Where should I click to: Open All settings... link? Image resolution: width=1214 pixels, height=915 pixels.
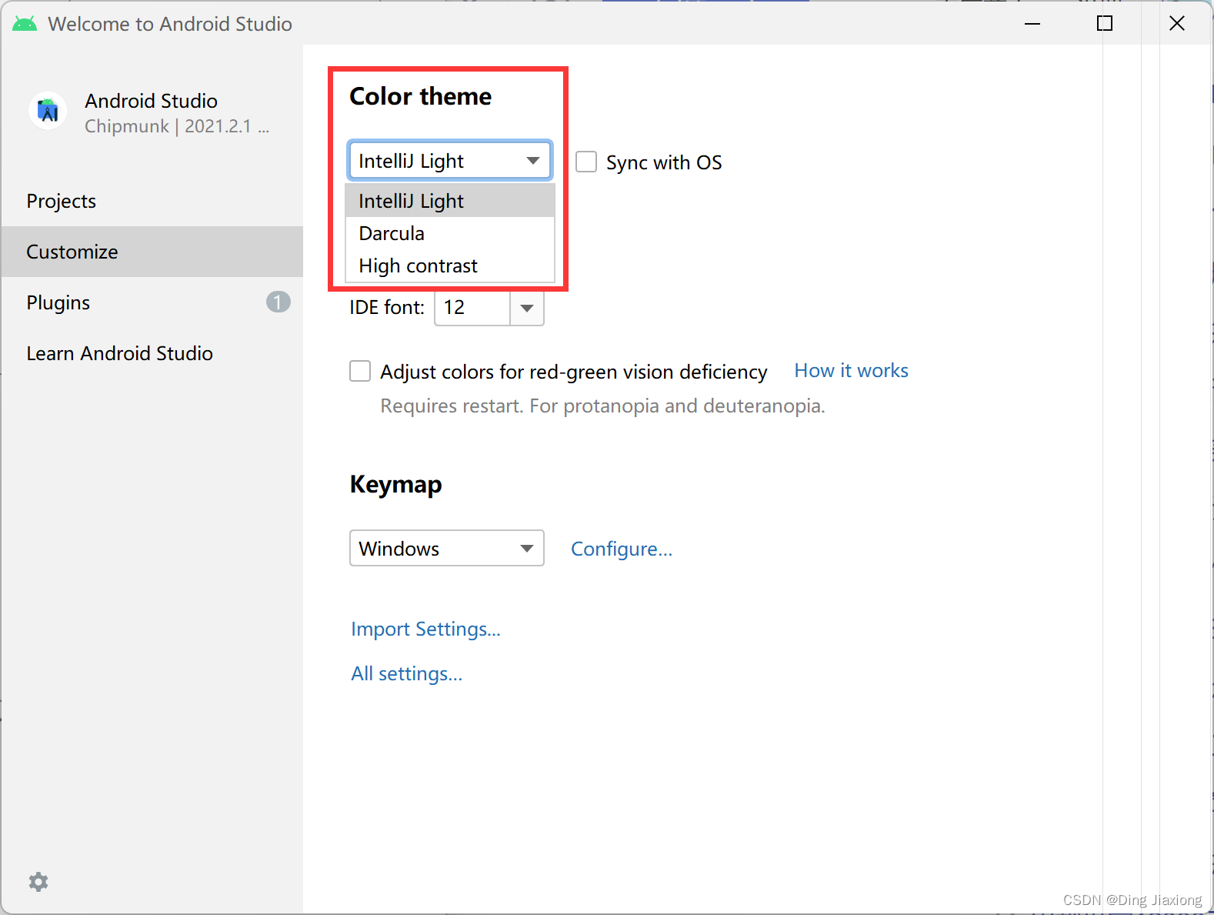click(406, 673)
